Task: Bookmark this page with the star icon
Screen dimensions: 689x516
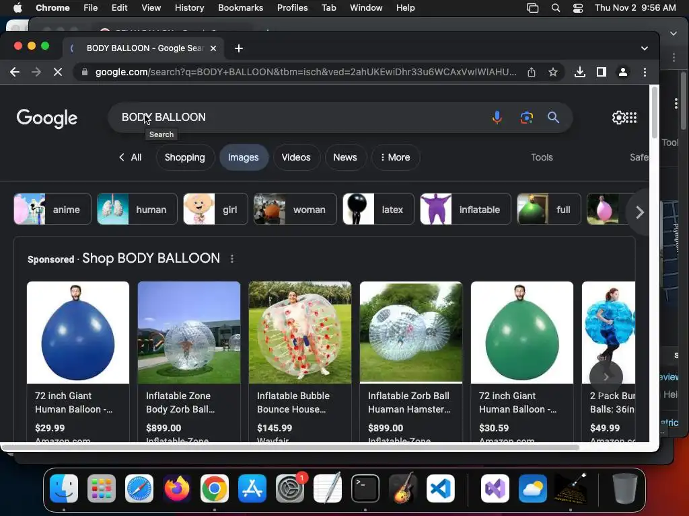Action: [x=553, y=72]
